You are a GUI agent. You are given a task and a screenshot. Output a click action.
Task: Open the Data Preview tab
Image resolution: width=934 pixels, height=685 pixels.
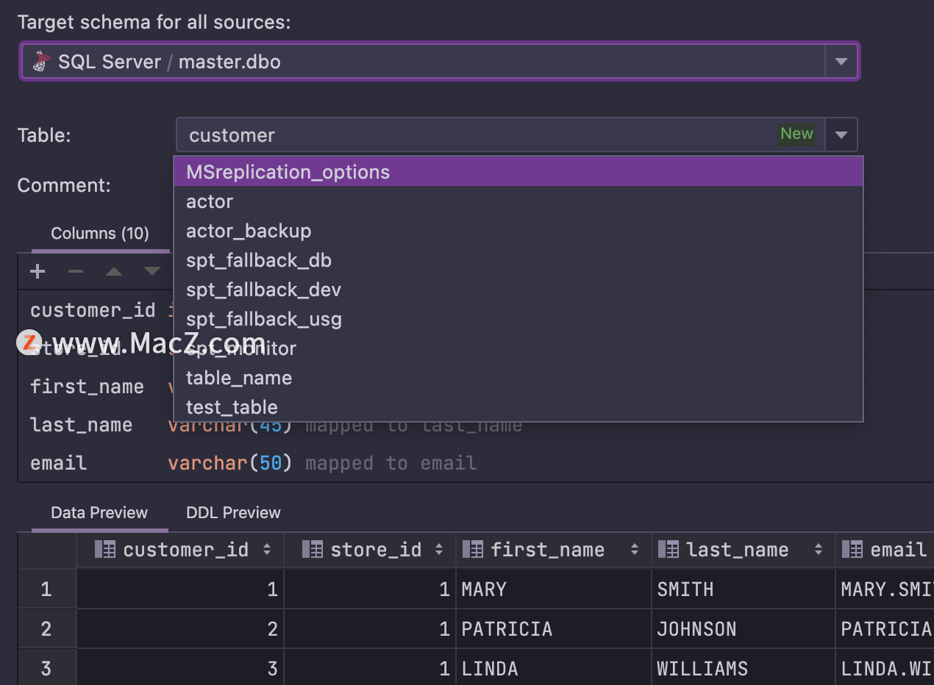pyautogui.click(x=99, y=513)
